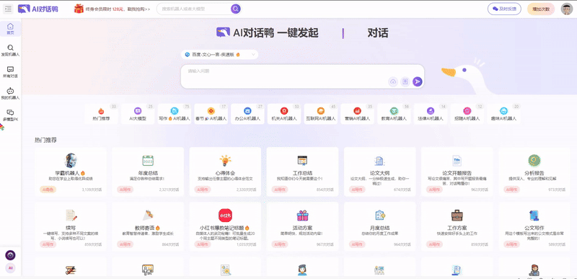
Task: Click the cloud upload icon in the input box
Action: click(x=393, y=81)
